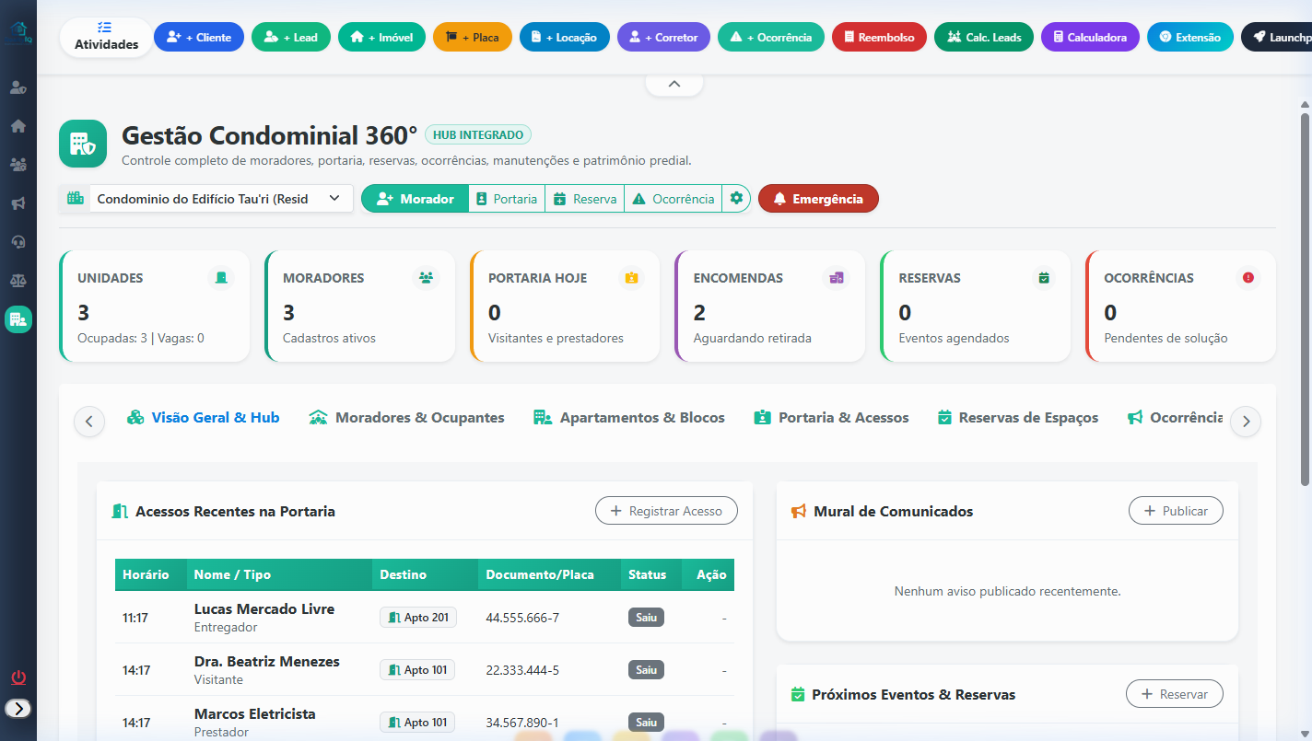This screenshot has height=741, width=1312.
Task: Show earlier tabs using the left arrow
Action: 89,422
